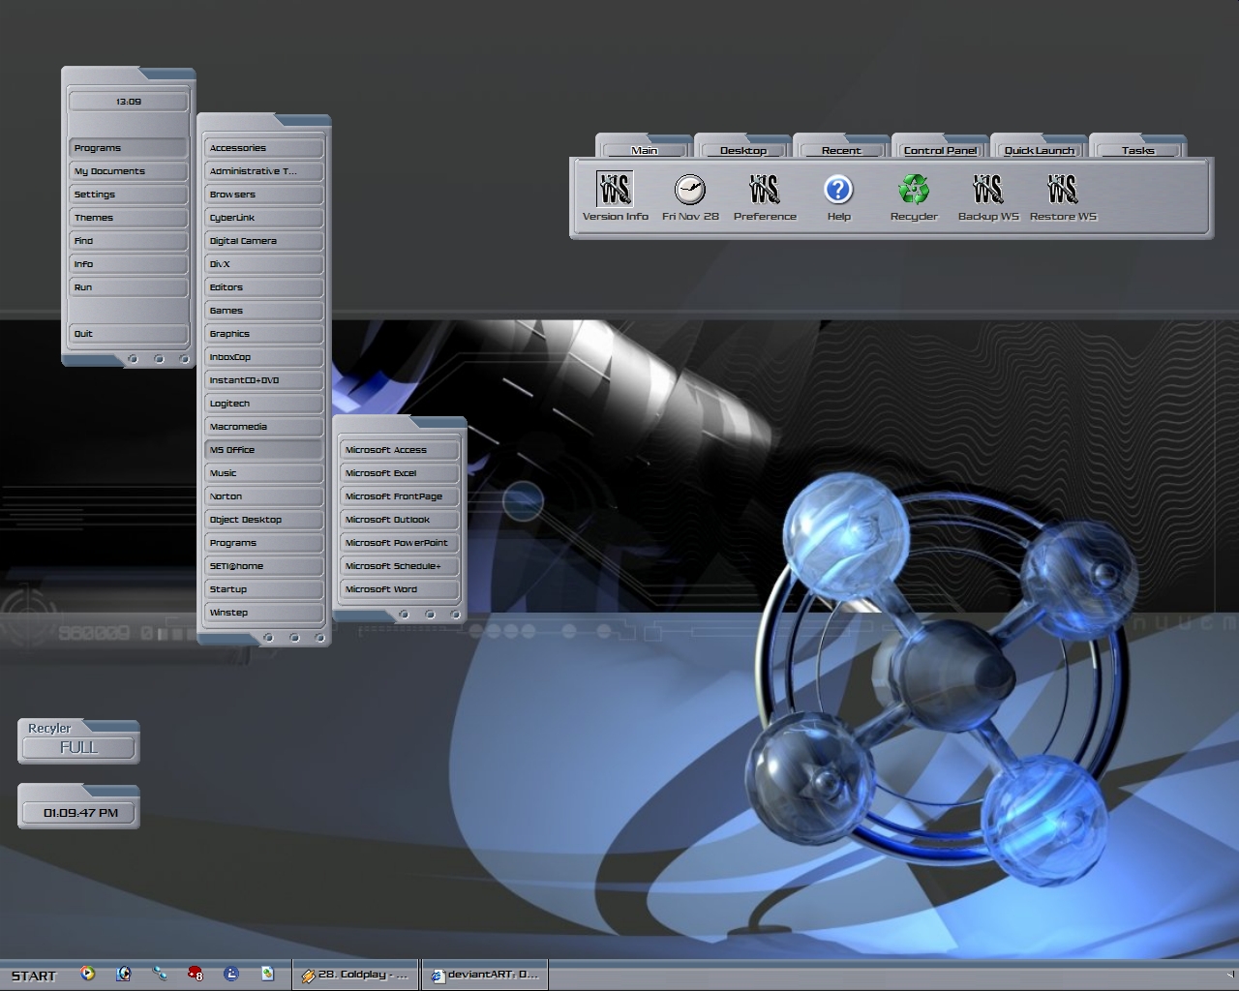1239x991 pixels.
Task: Expand the Settings menu entry
Action: (129, 195)
